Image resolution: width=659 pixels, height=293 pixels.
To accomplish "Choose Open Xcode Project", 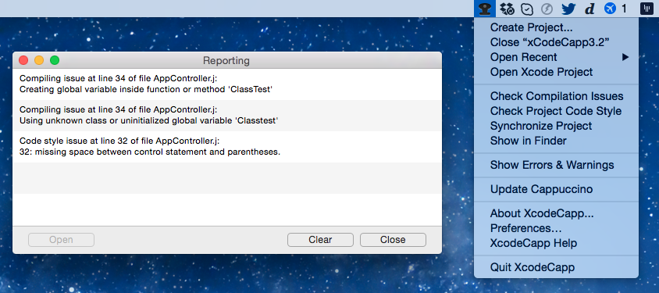I will coord(556,72).
